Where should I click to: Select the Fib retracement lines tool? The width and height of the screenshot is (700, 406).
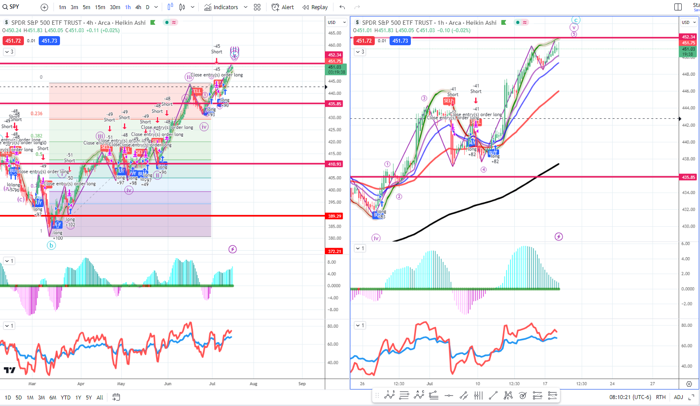point(404,395)
